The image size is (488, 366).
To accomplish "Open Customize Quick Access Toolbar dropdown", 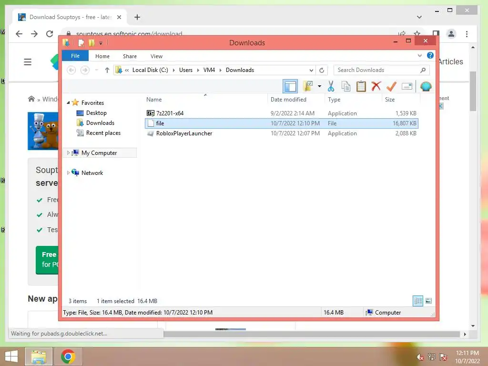I will pyautogui.click(x=101, y=43).
